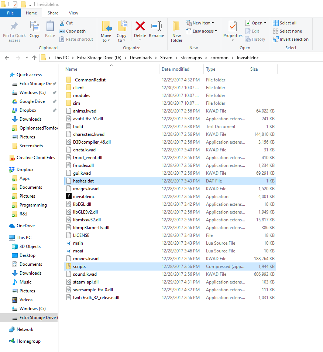Click Copy path in the ribbon

[72, 31]
